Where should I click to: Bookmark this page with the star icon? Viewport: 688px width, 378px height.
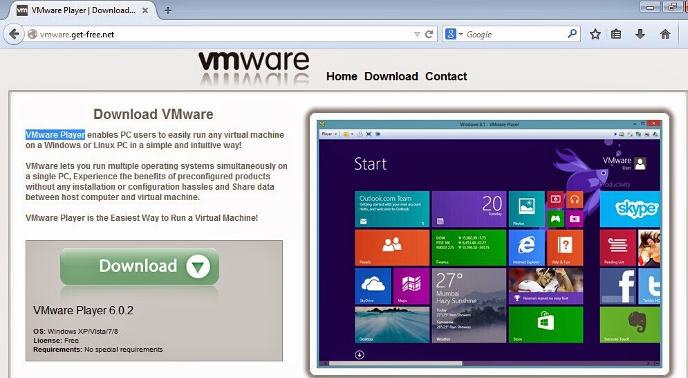coord(595,34)
